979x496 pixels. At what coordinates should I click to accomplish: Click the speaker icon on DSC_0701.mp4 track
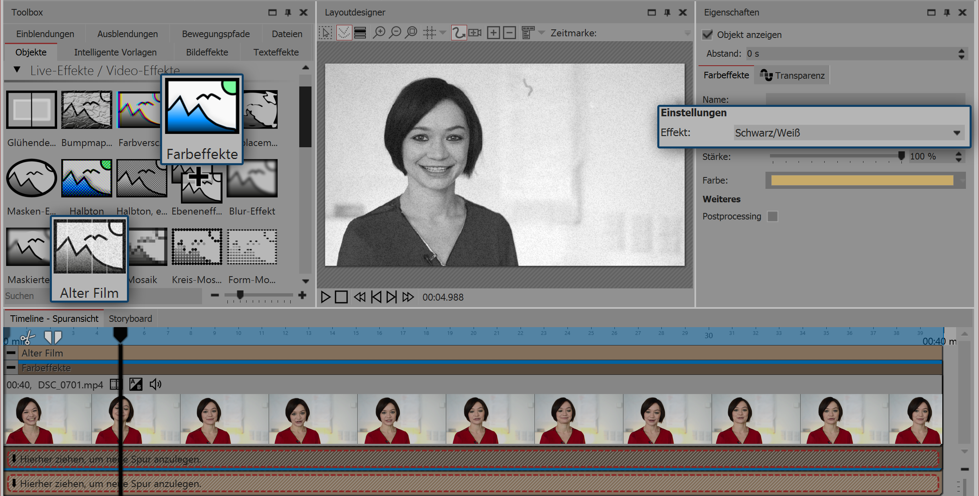pos(155,384)
